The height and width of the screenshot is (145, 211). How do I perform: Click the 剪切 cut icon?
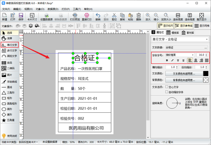point(114,17)
